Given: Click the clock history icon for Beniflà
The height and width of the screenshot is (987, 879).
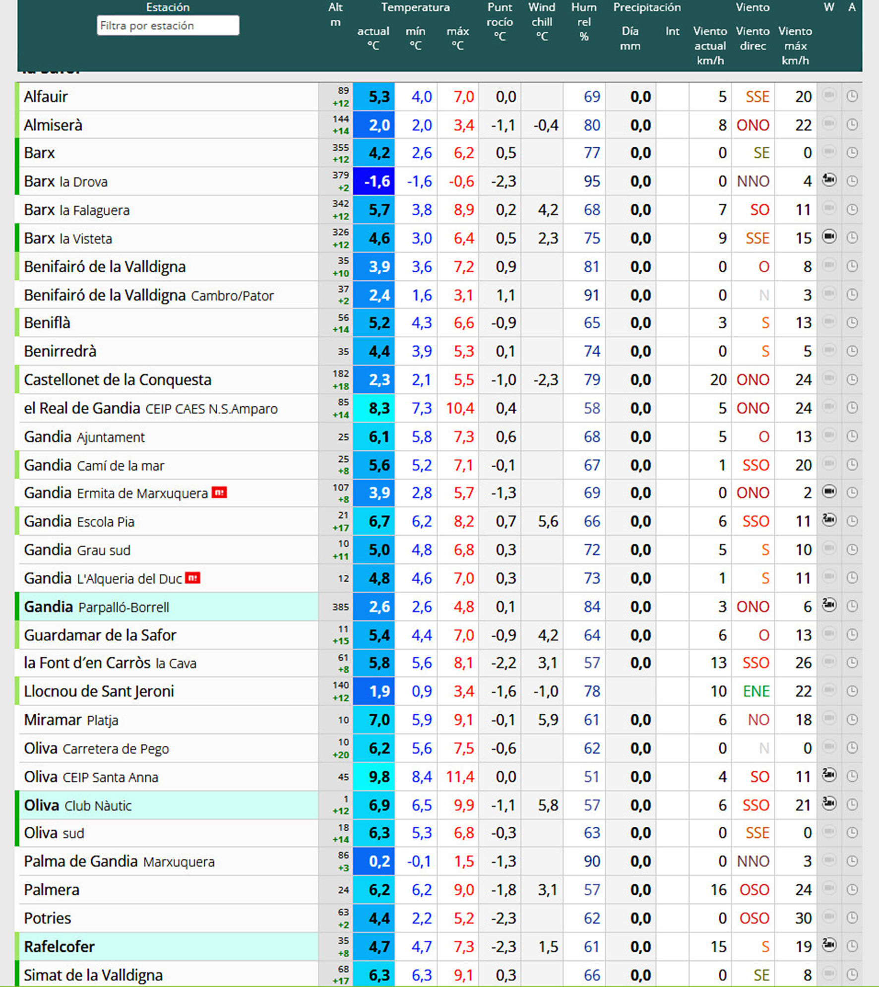Looking at the screenshot, I should tap(852, 323).
